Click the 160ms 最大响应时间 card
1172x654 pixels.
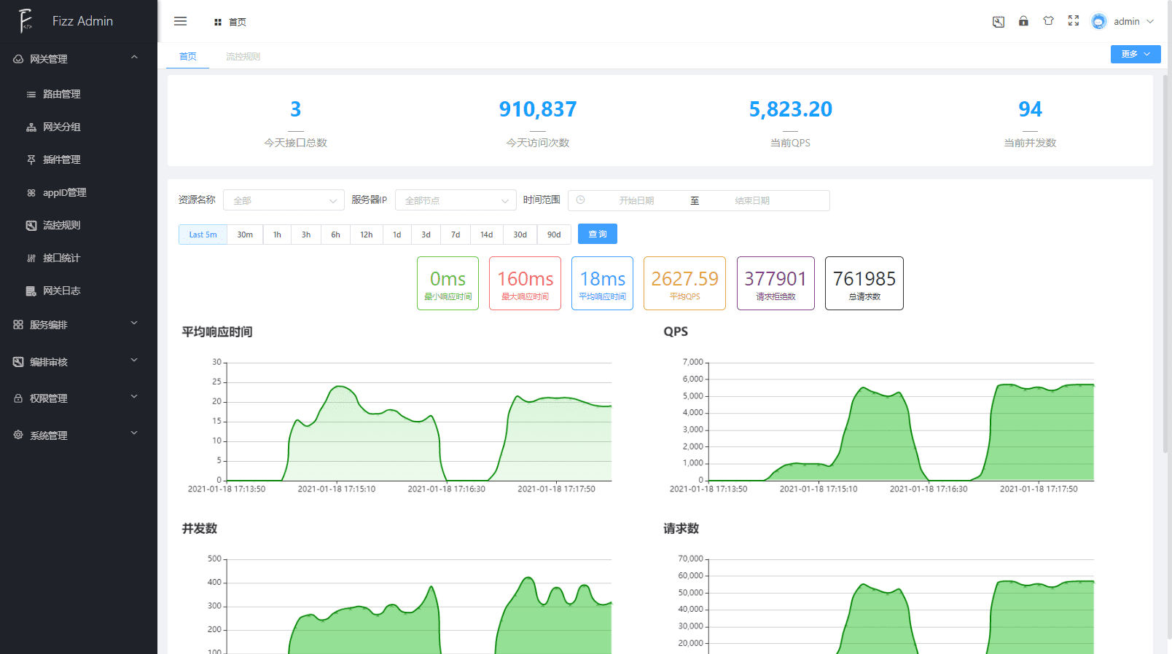(x=525, y=283)
